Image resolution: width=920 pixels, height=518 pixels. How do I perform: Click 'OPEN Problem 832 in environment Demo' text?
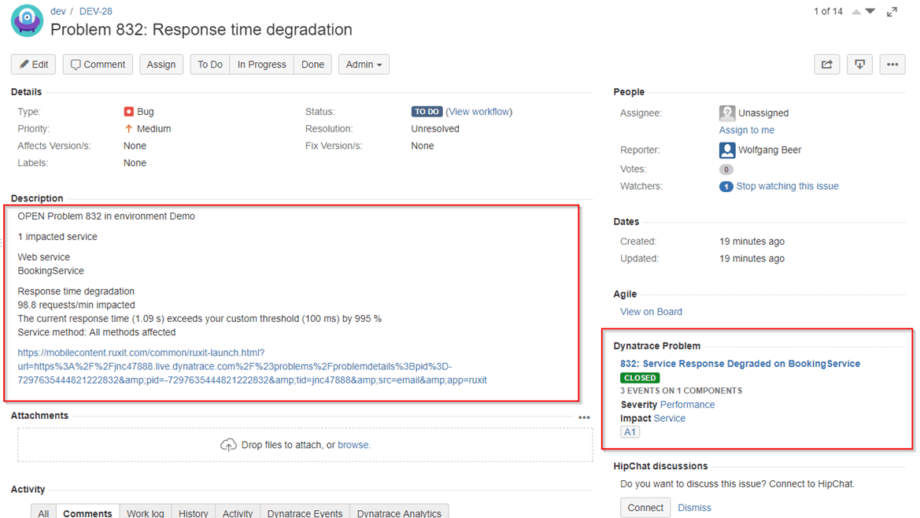click(x=106, y=216)
